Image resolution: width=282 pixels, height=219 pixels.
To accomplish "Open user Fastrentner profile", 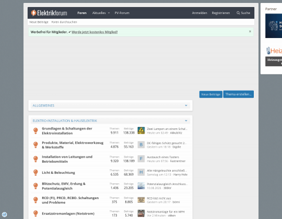I will [x=177, y=161].
